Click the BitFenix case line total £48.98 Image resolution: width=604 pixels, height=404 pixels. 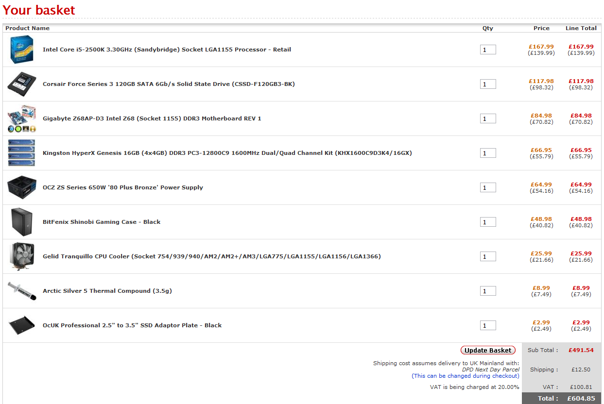581,219
